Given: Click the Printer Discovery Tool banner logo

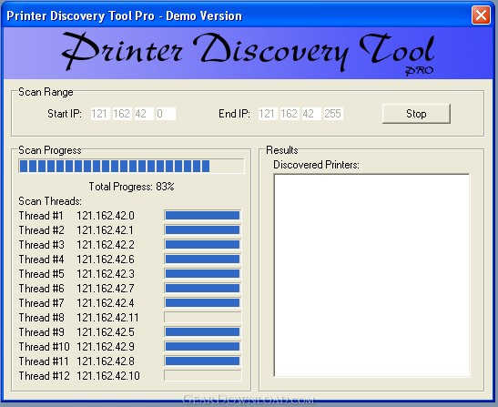Looking at the screenshot, I should [248, 53].
